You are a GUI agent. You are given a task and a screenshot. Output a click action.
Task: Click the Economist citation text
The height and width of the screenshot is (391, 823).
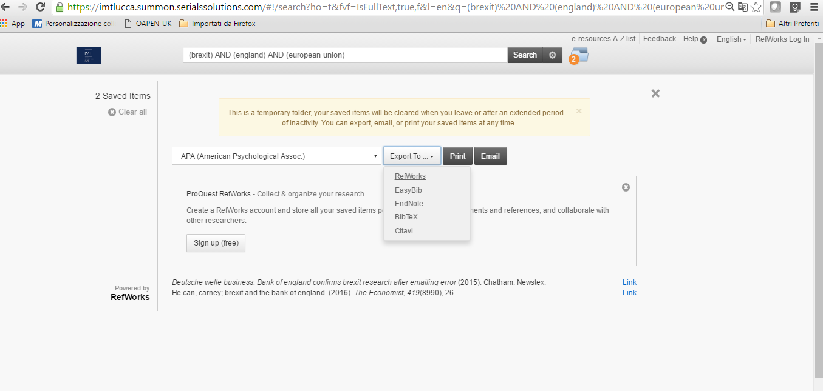point(313,293)
